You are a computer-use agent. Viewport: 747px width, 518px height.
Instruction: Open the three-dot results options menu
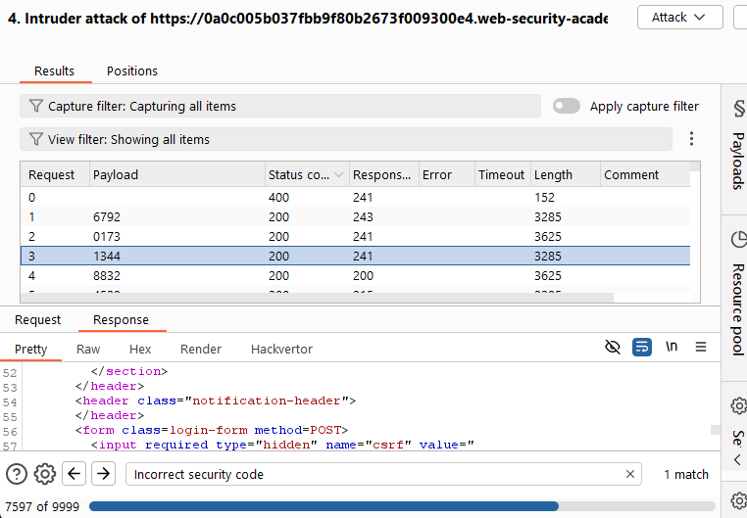tap(691, 139)
